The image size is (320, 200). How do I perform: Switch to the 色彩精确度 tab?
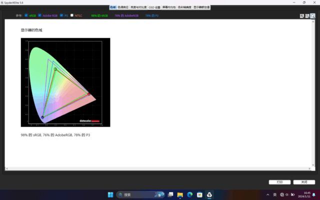(184, 7)
